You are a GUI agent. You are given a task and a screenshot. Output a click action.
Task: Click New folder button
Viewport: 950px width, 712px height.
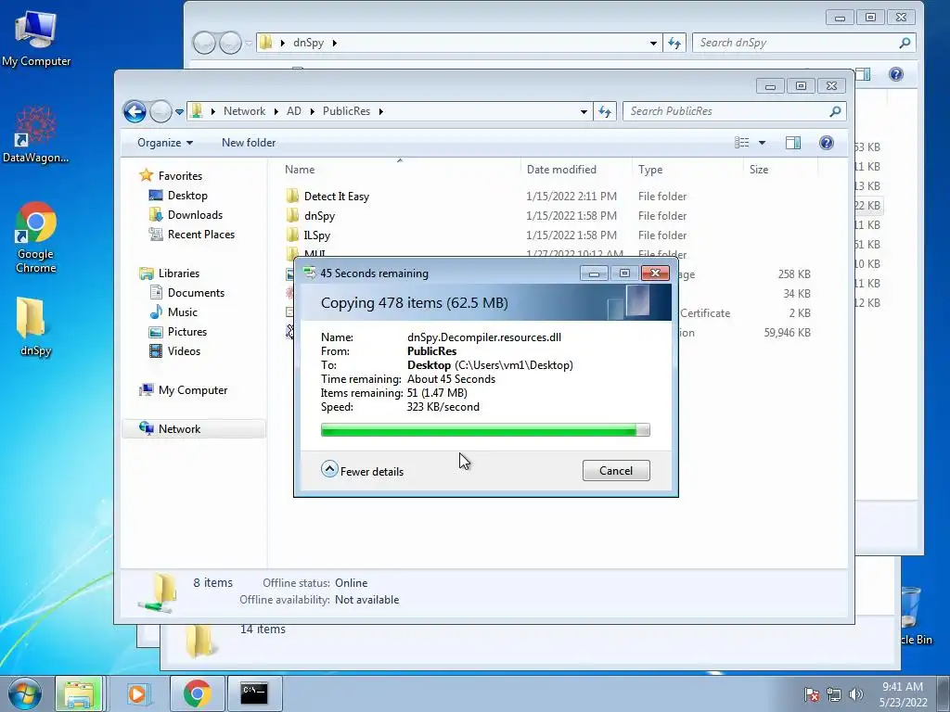coord(249,143)
